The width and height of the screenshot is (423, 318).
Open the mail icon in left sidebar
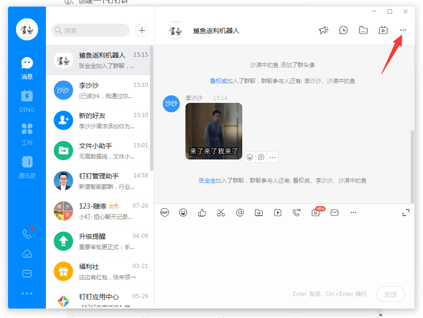[27, 274]
